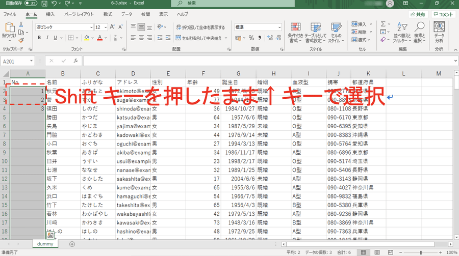Image resolution: width=459 pixels, height=256 pixels.
Task: Switch to the Insert (挿入) tab
Action: click(x=50, y=14)
